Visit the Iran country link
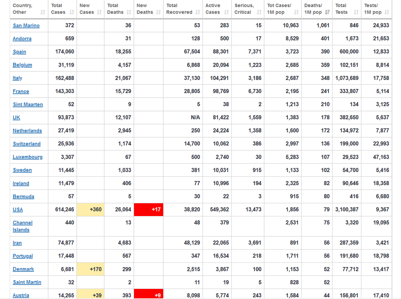 [17, 243]
